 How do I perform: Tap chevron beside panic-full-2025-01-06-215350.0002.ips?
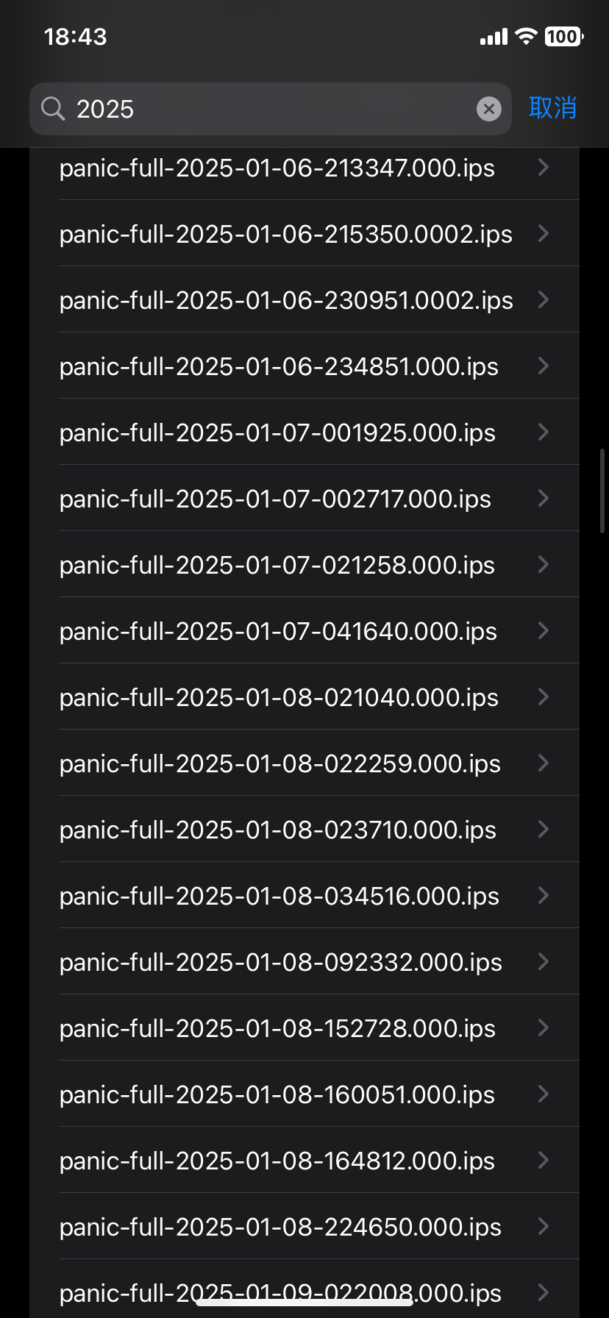(544, 233)
